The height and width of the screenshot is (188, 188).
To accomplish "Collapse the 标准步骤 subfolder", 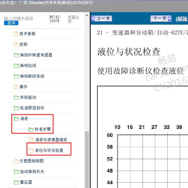I will 43,129.
